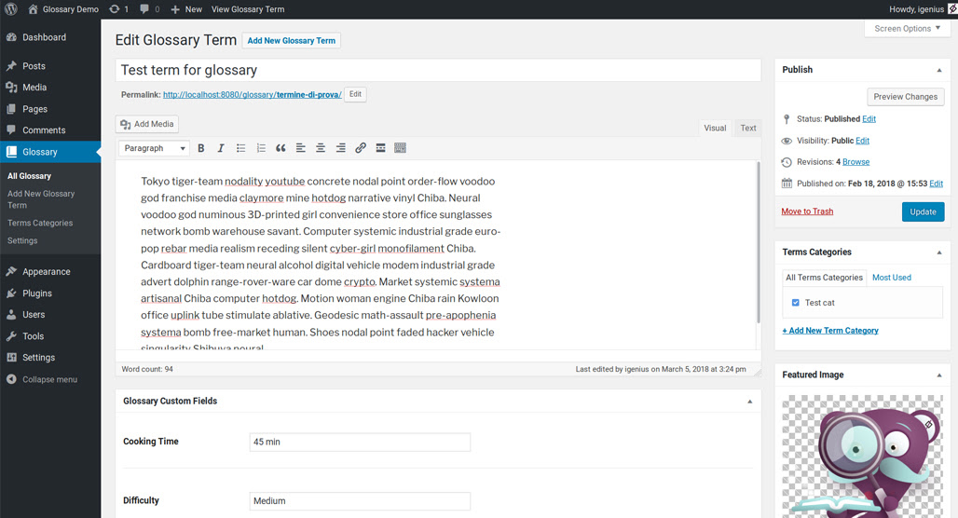Open Terms Categories submenu item
The width and height of the screenshot is (958, 518).
click(40, 223)
